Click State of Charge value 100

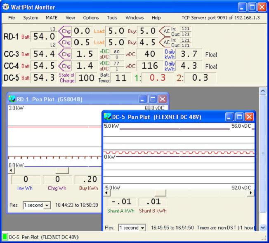[86, 78]
